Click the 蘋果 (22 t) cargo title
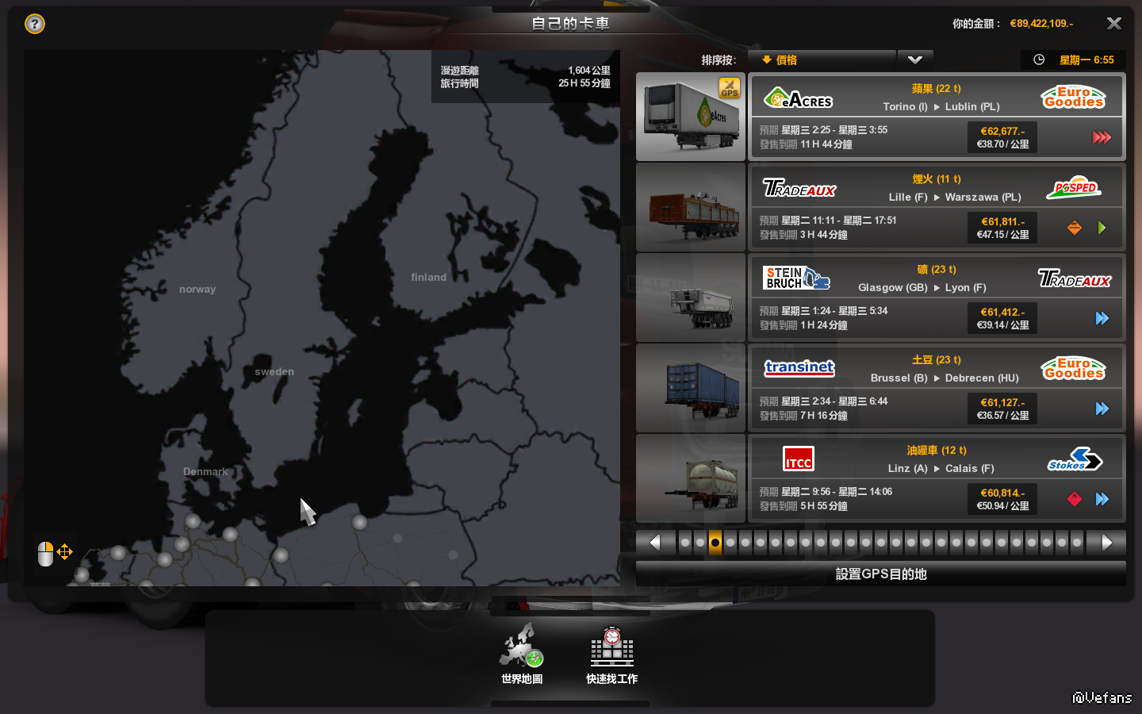Image resolution: width=1142 pixels, height=714 pixels. coord(937,89)
